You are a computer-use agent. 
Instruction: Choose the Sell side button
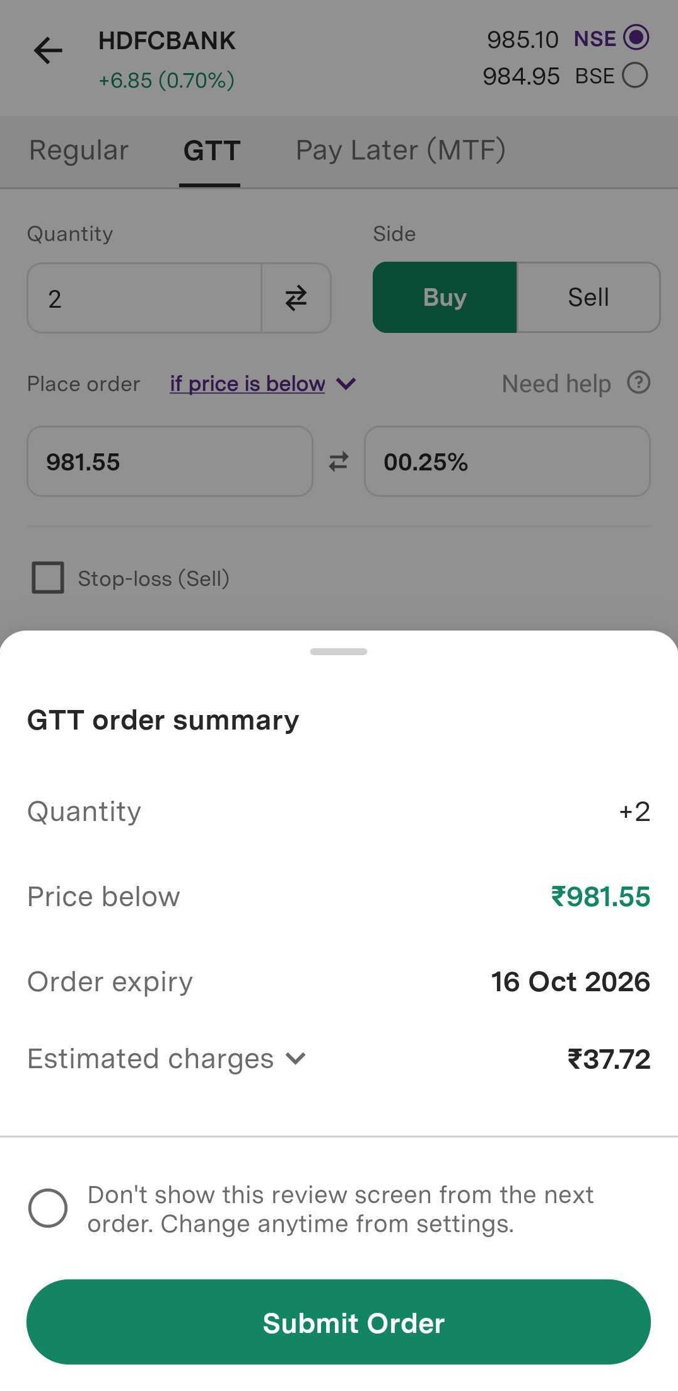click(x=588, y=298)
